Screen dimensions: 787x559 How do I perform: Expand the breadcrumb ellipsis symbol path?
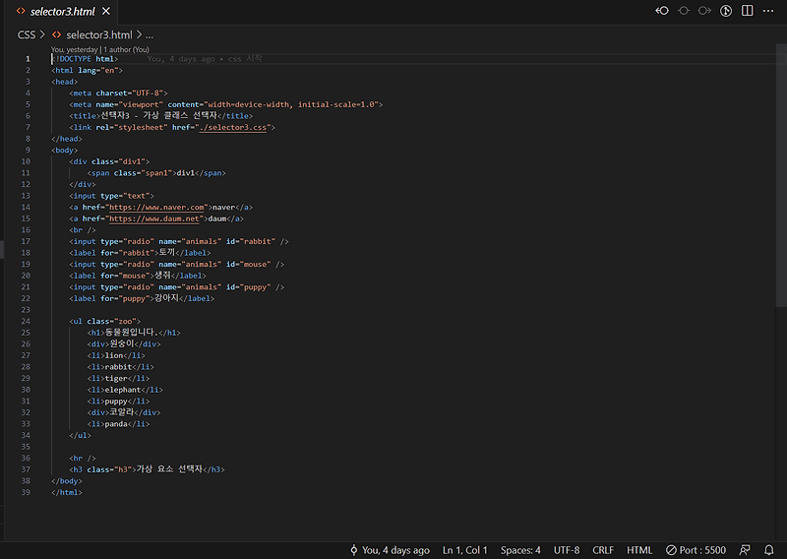point(149,34)
